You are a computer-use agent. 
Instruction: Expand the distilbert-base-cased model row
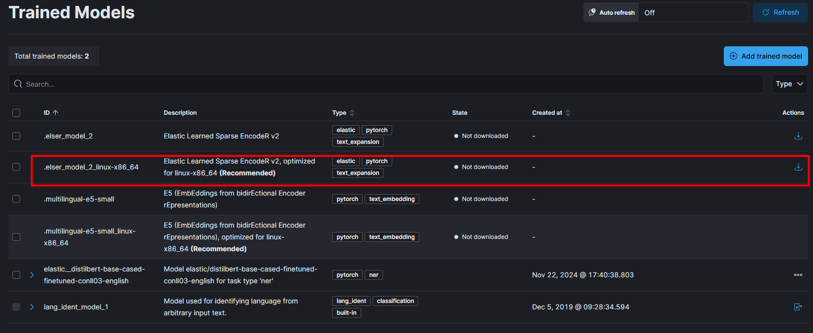32,275
